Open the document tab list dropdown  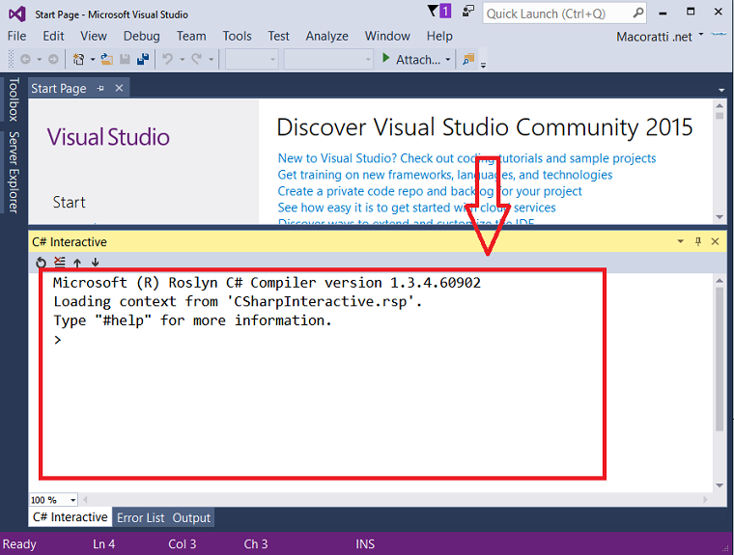pos(721,90)
